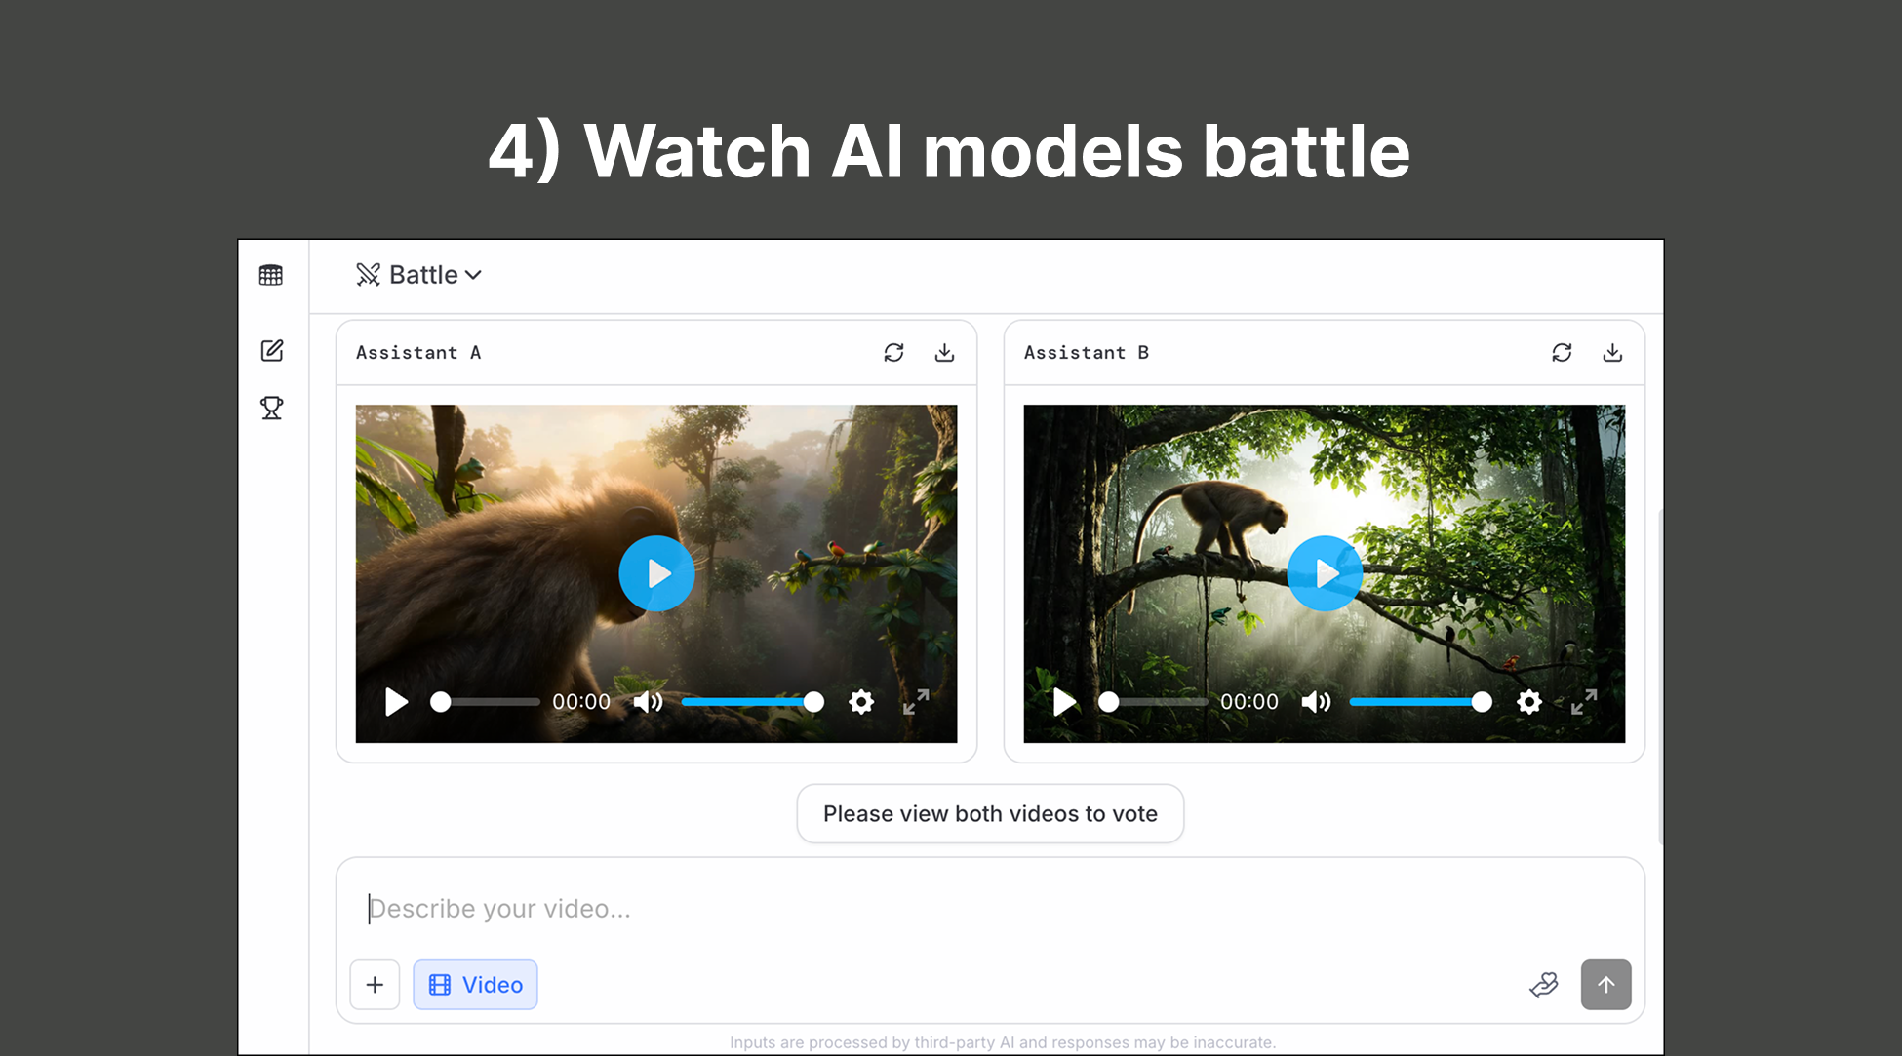
Task: Toggle Video generation mode
Action: 475,985
